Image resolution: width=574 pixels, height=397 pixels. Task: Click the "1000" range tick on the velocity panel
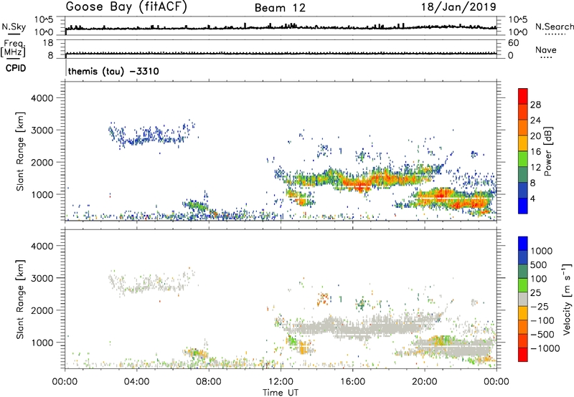tap(42, 343)
